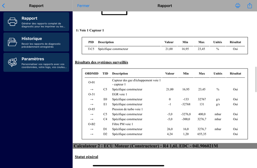Open the share sheet icon
Image resolution: width=257 pixels, height=168 pixels.
coord(250,6)
